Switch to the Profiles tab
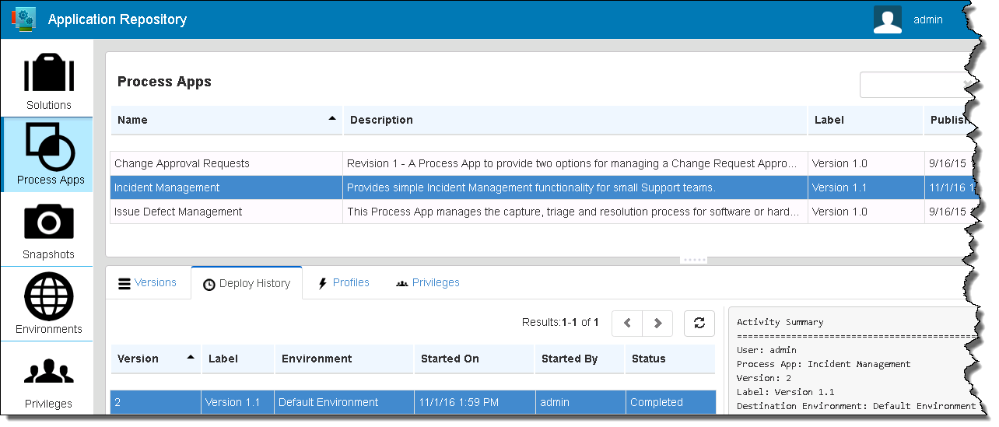The height and width of the screenshot is (427, 999). pyautogui.click(x=343, y=283)
